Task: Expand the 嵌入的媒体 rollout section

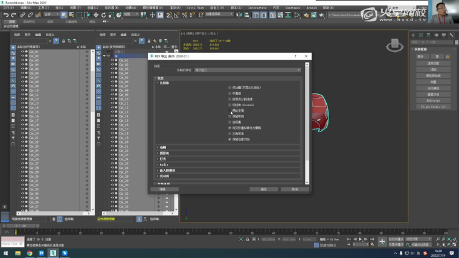Action: click(166, 170)
